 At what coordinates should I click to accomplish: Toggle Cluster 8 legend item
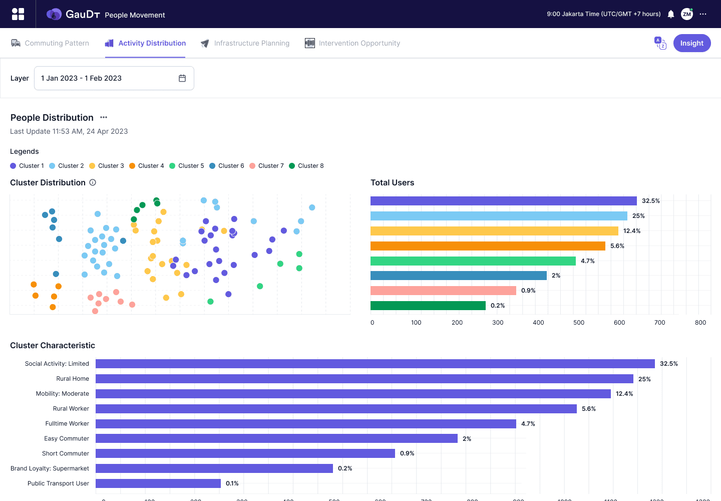306,166
